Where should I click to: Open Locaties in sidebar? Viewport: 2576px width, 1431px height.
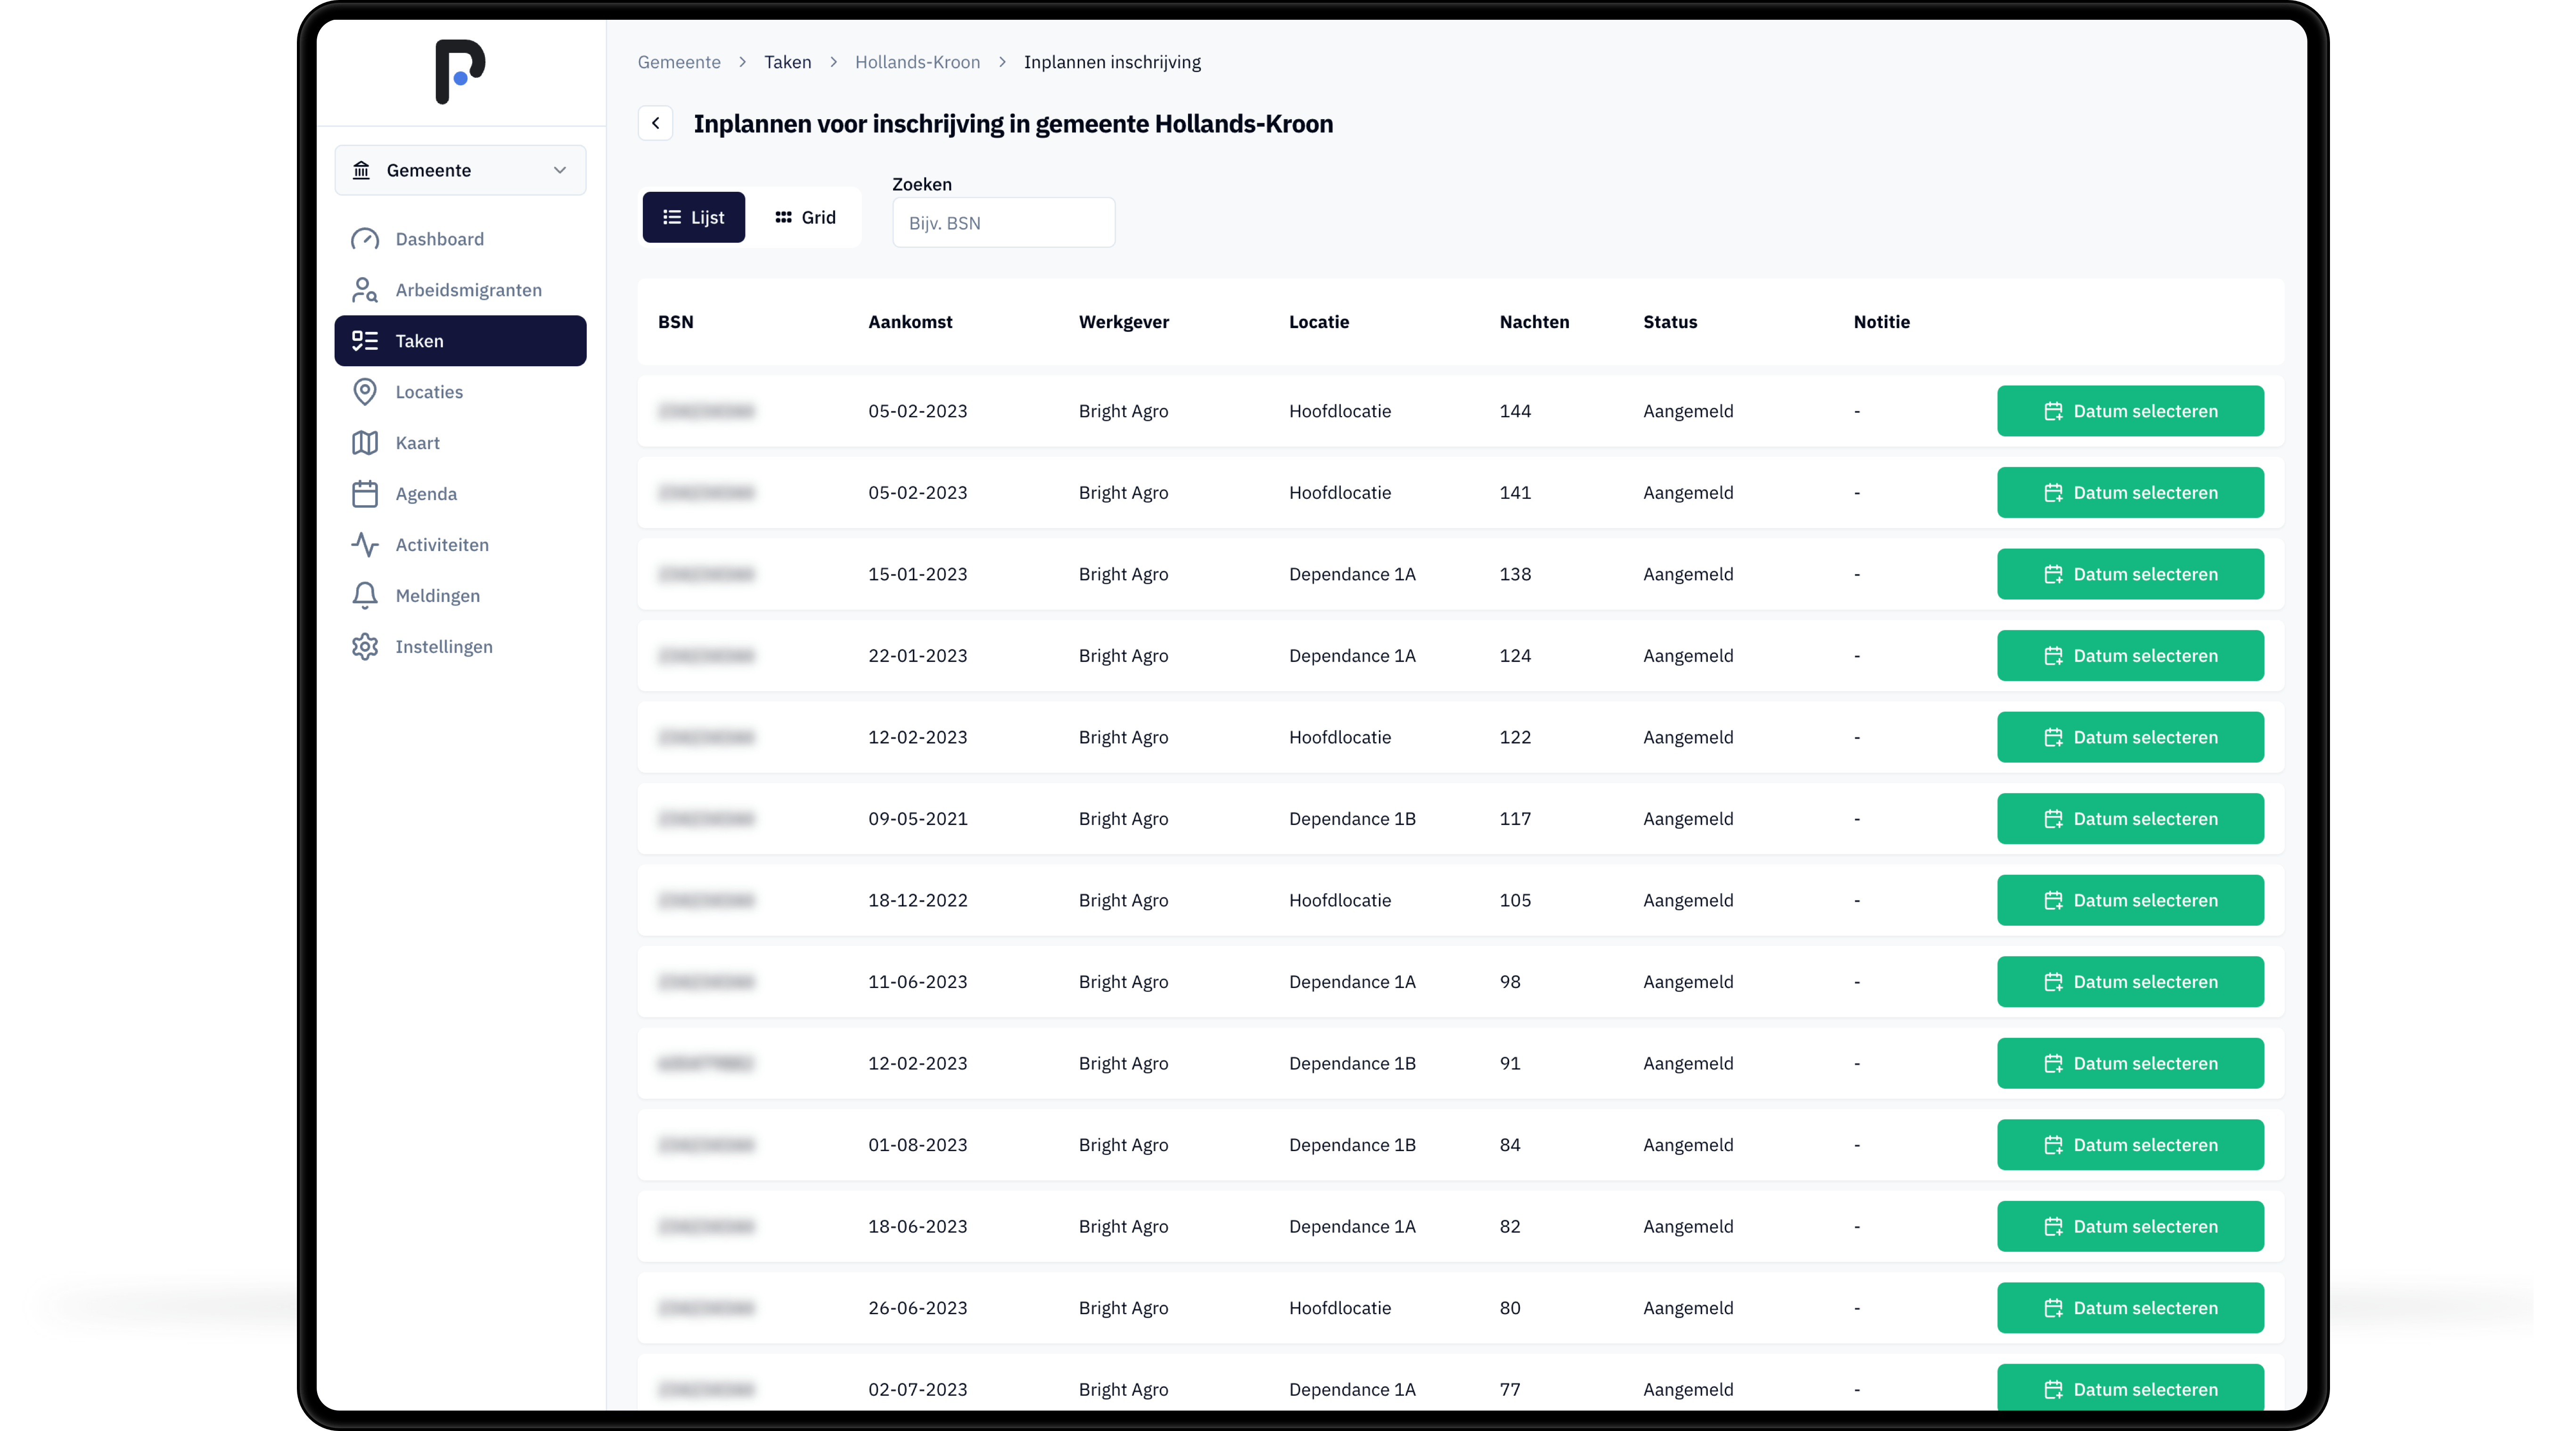[x=460, y=392]
